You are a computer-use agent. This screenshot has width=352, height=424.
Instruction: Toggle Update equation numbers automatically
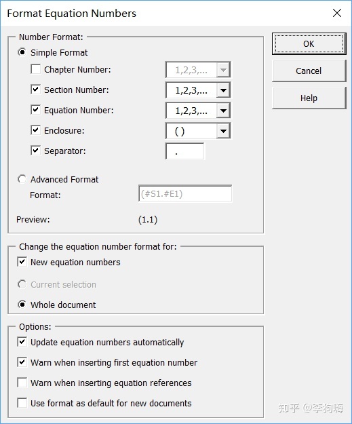(22, 342)
